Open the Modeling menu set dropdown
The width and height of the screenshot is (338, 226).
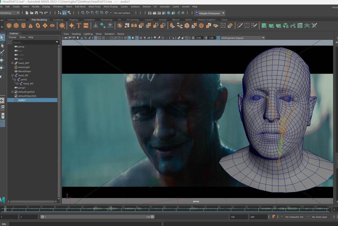click(10, 13)
